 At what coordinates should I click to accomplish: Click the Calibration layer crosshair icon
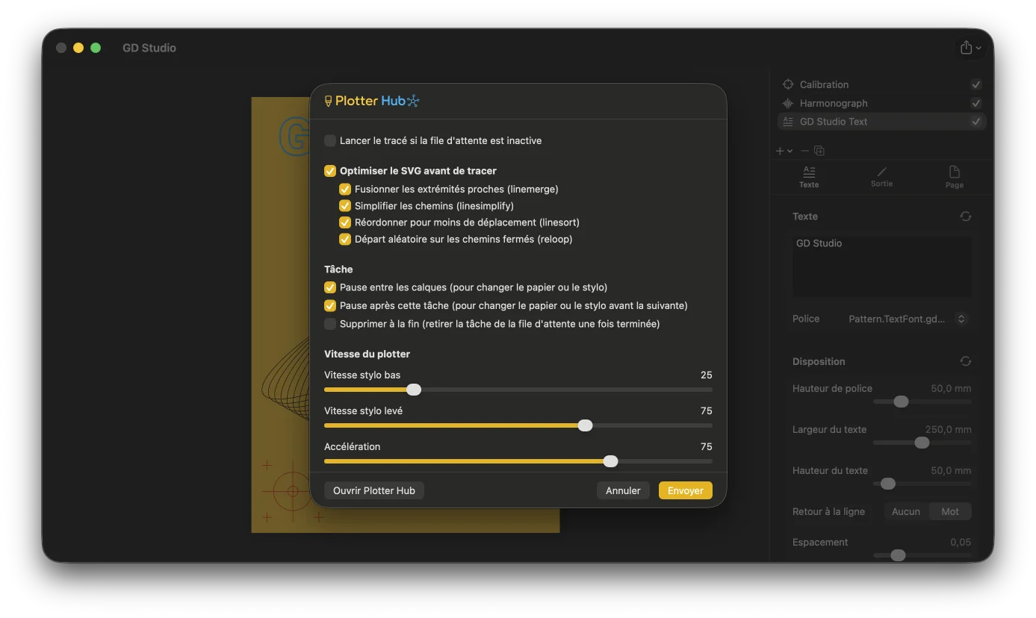tap(788, 84)
